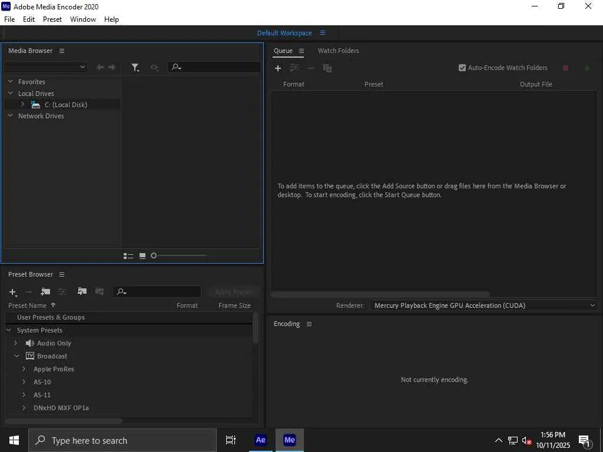Expand the AS-11 presets
This screenshot has height=452, width=603.
[x=24, y=395]
